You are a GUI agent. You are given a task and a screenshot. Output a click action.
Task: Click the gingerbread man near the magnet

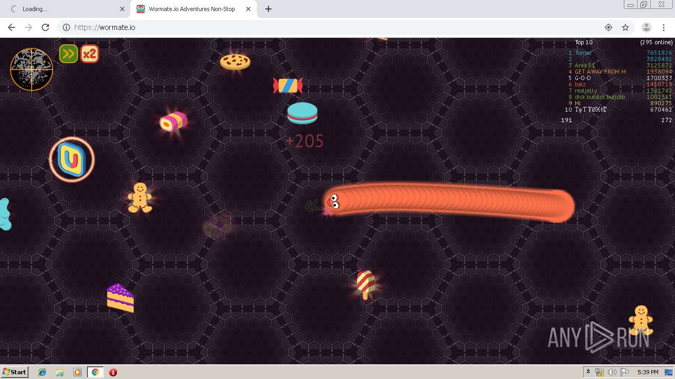pyautogui.click(x=140, y=197)
